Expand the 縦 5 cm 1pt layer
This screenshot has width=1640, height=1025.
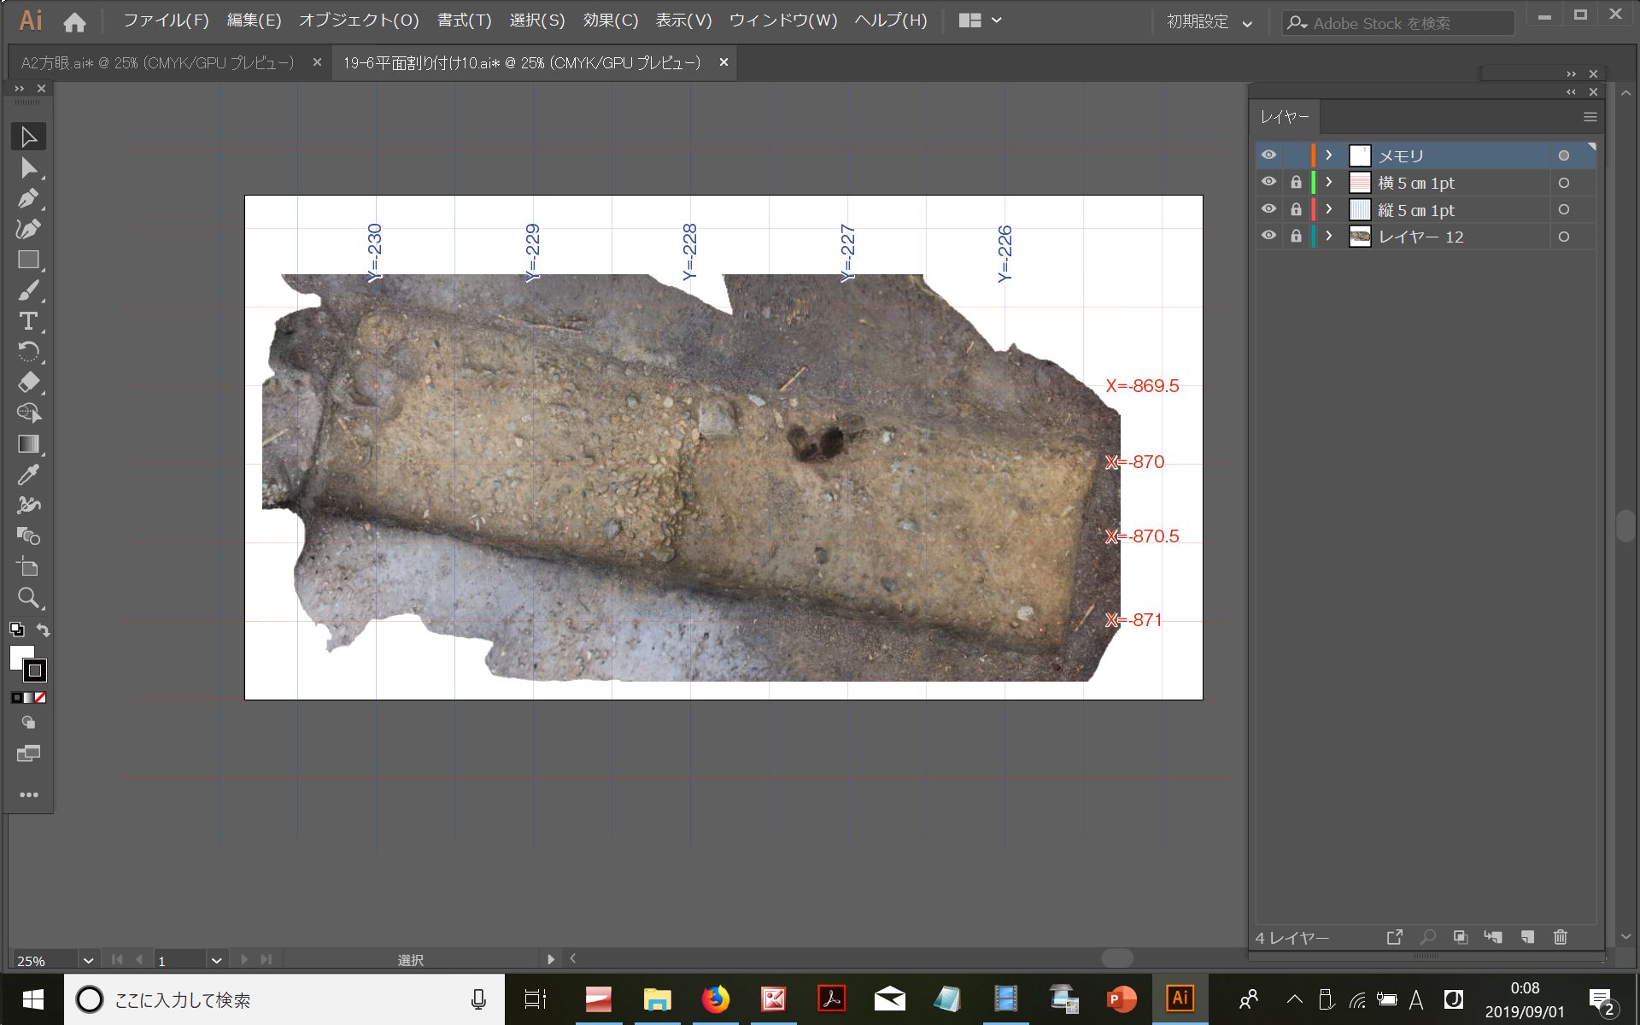click(1328, 209)
